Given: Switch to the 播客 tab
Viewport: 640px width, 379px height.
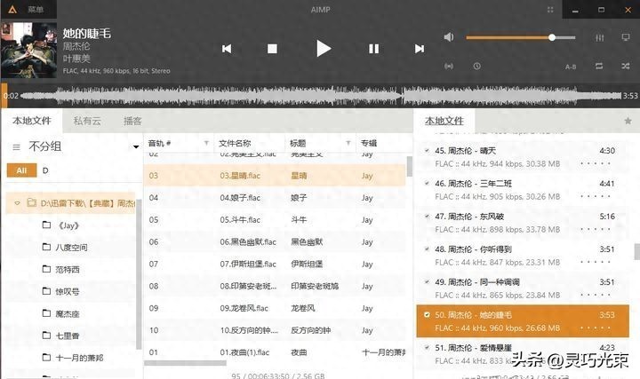Looking at the screenshot, I should [x=132, y=121].
